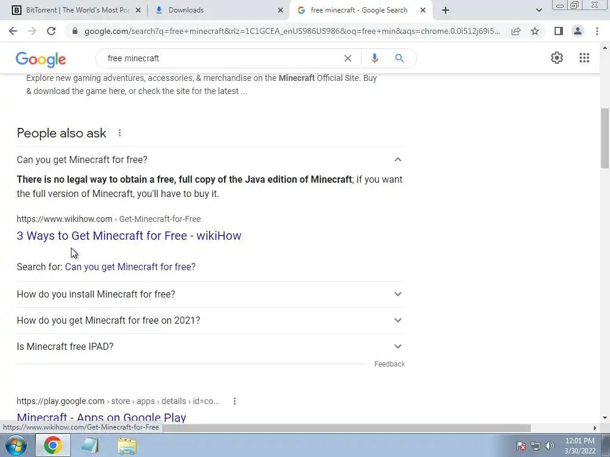Open '3 Ways to Get Minecraft for Free - wikiHow'
This screenshot has width=610, height=457.
(x=129, y=236)
